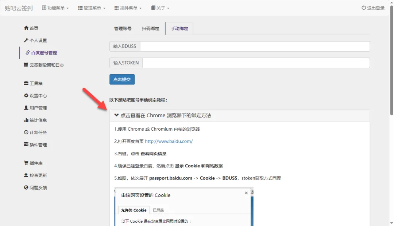Expand the 插件菜单 dropdown

(x=128, y=8)
